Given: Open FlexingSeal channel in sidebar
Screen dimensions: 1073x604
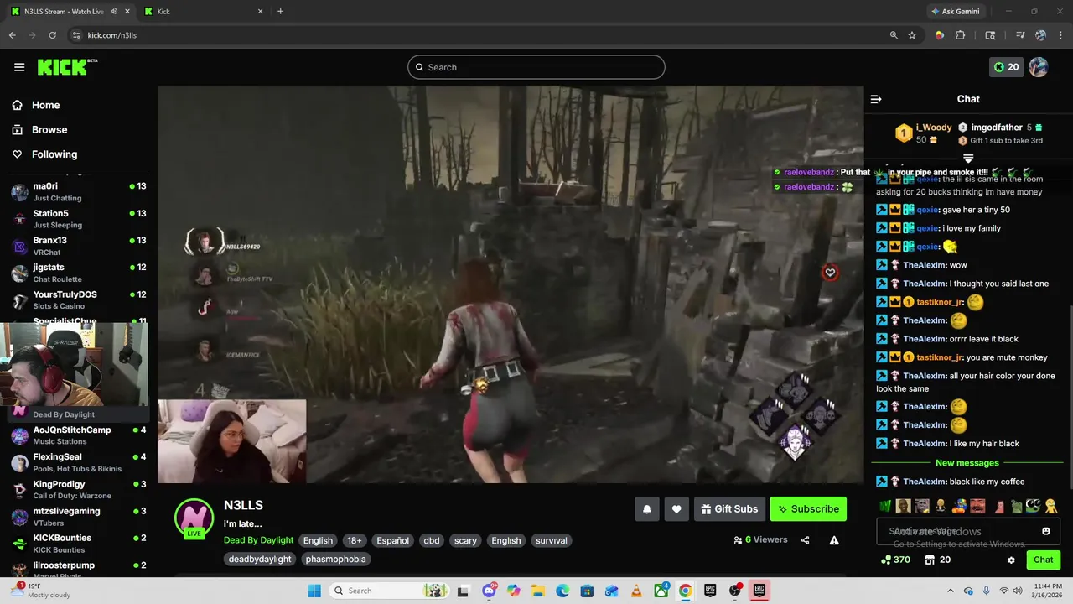Looking at the screenshot, I should (78, 462).
